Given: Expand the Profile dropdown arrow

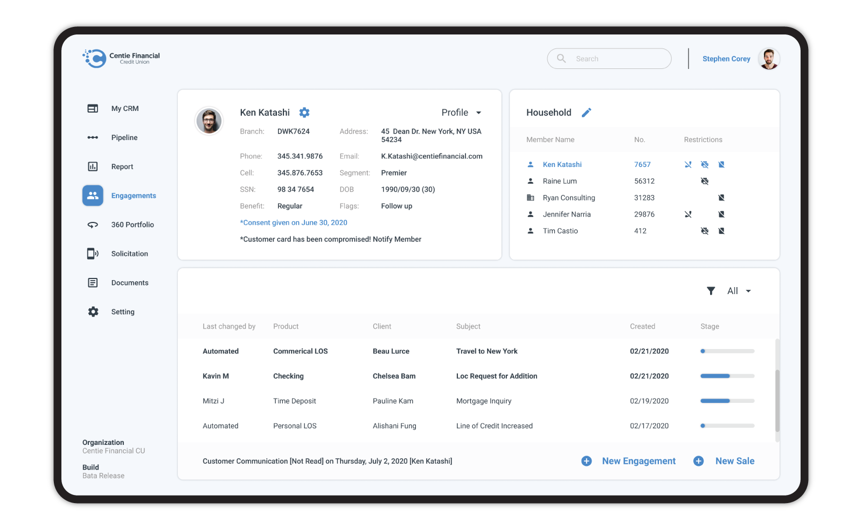Looking at the screenshot, I should [478, 113].
